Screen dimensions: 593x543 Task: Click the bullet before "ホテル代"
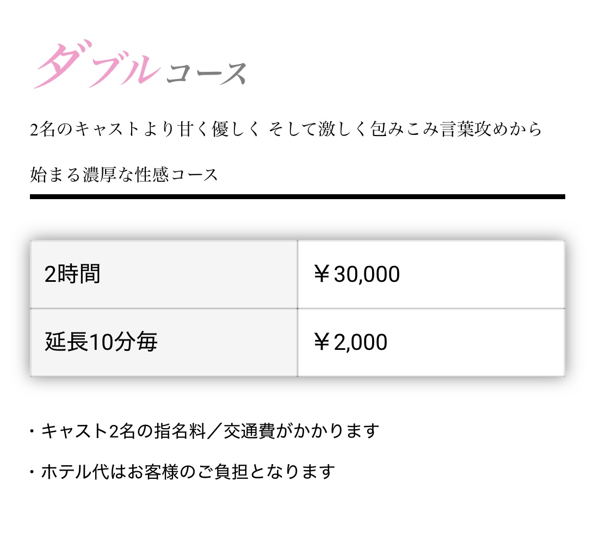point(33,471)
